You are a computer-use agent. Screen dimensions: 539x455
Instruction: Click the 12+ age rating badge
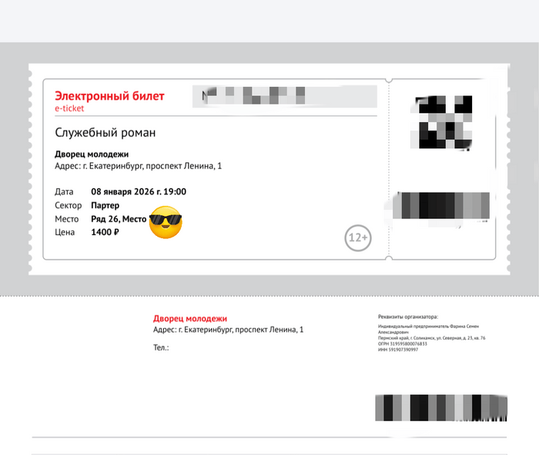tap(358, 238)
